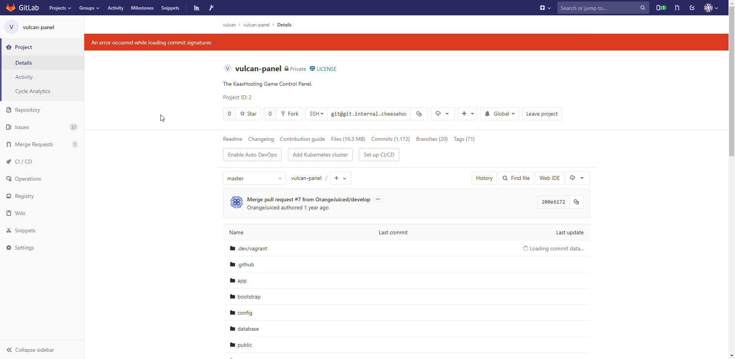Click the Leave project button
Viewport: 735px width, 359px height.
(x=542, y=114)
